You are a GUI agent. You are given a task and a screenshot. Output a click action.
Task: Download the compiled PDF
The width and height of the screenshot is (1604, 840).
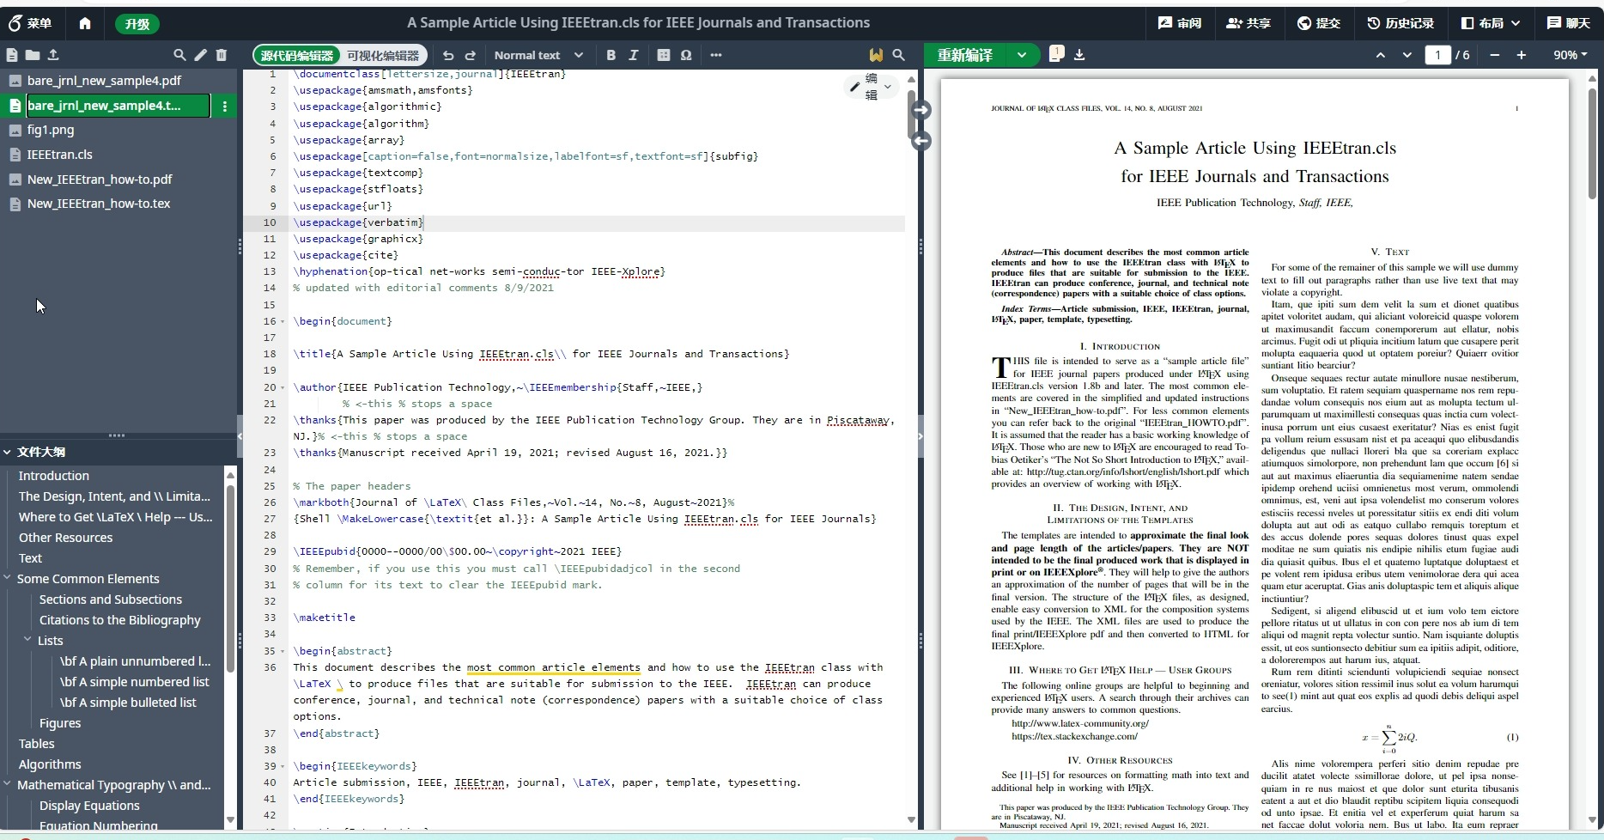[1079, 55]
